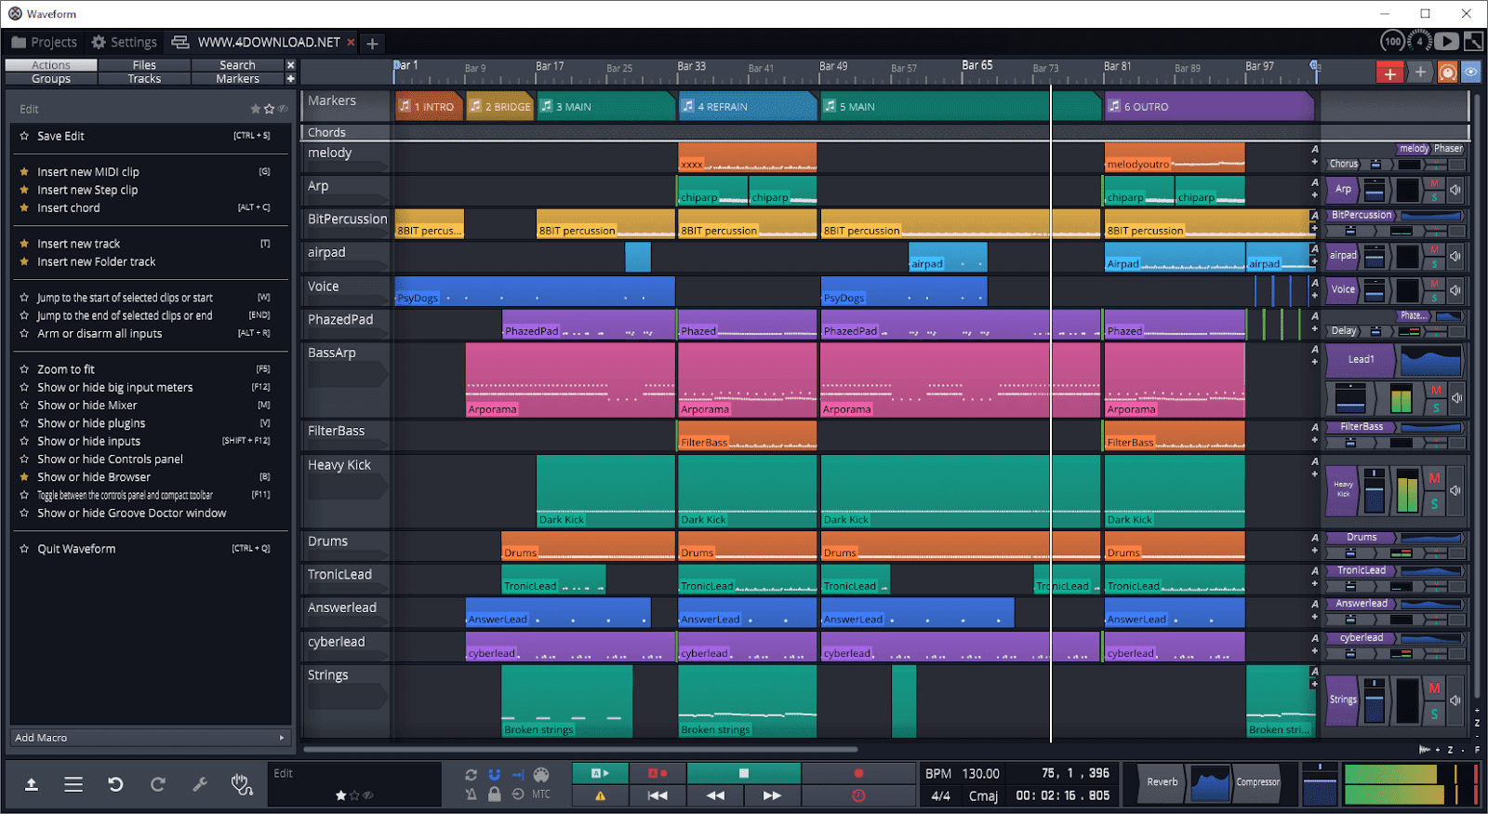
Task: Open the Actions tab
Action: (x=51, y=65)
